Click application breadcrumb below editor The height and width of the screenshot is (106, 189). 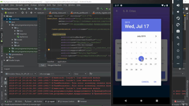pyautogui.click(x=62, y=62)
